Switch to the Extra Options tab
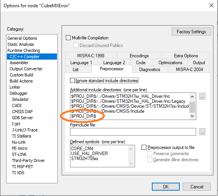This screenshot has height=196, width=218. (x=186, y=56)
